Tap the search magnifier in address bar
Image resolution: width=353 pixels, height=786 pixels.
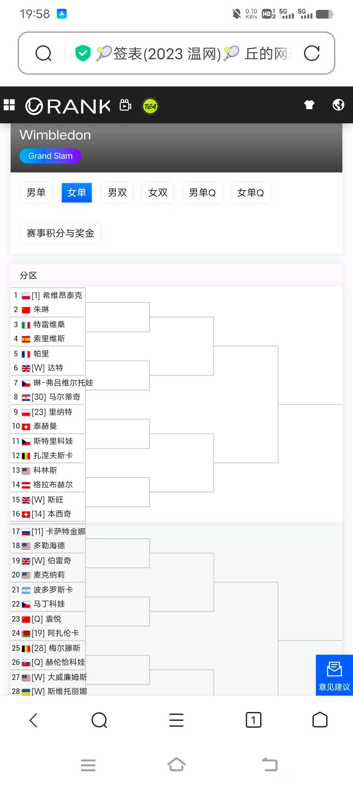pyautogui.click(x=43, y=53)
